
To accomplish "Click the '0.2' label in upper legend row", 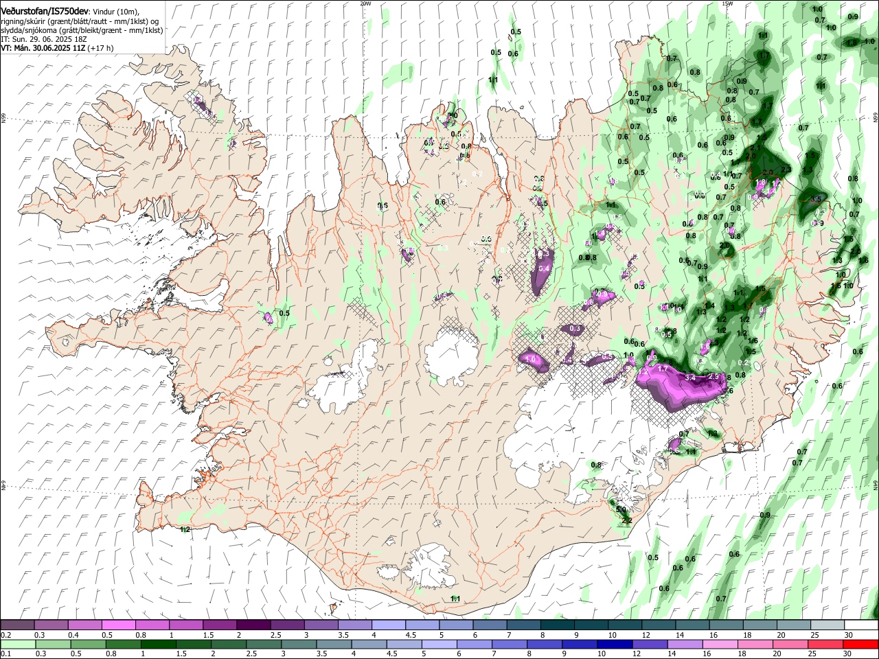I will click(5, 635).
